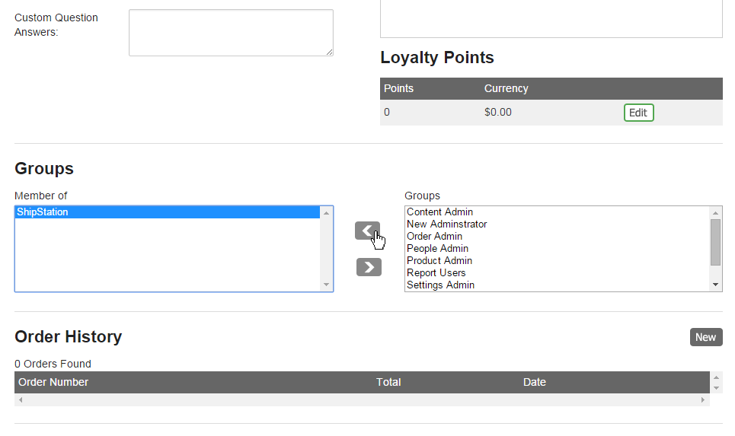Select ShipStation in the Member of list
This screenshot has height=436, width=735.
pos(168,212)
